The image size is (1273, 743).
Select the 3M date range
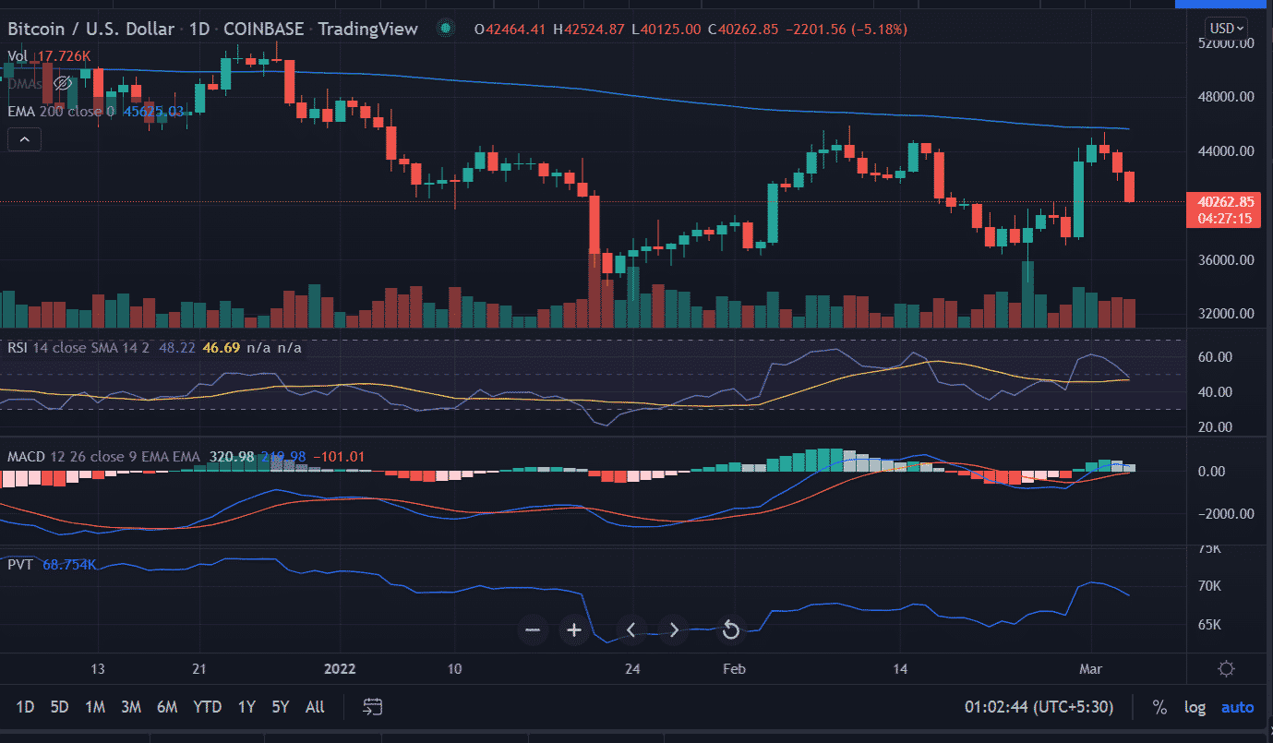click(x=130, y=707)
